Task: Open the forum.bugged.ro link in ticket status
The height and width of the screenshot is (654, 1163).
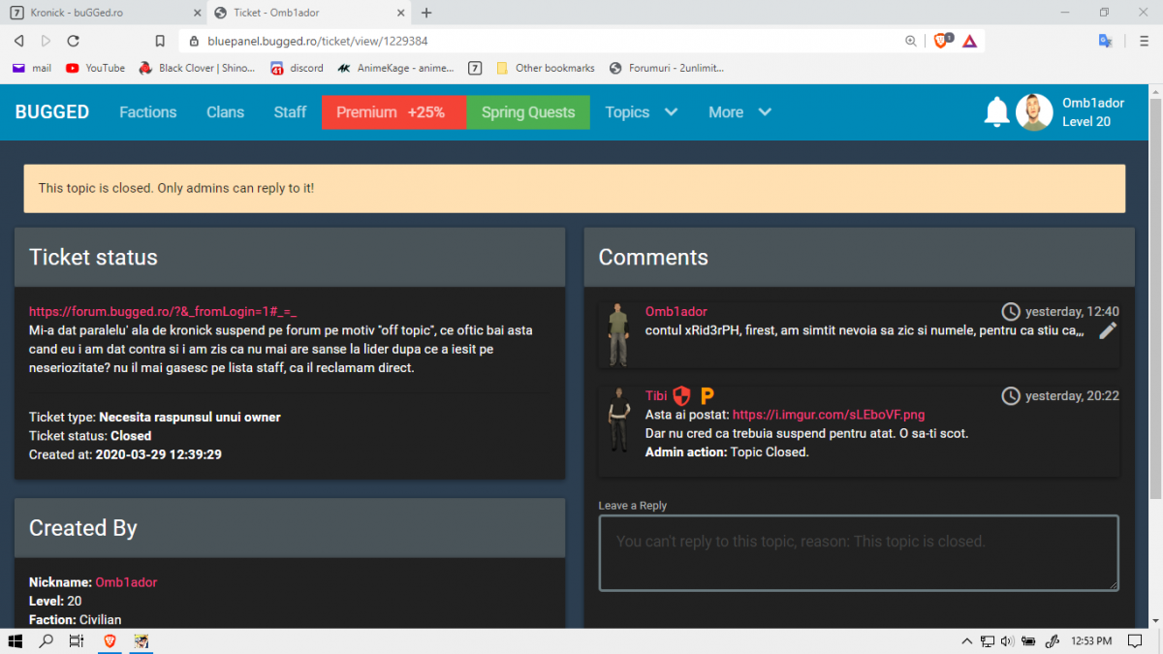Action: (163, 312)
